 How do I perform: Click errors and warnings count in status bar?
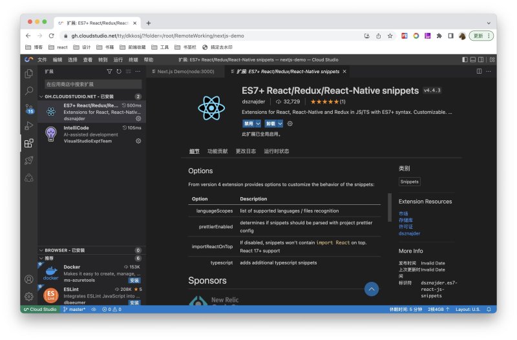[111, 310]
